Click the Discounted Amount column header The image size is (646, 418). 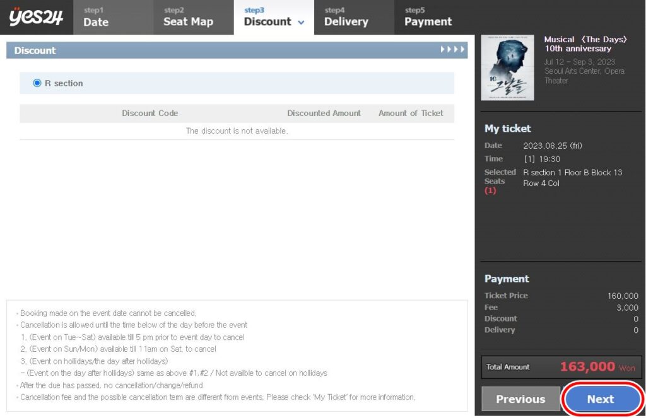pos(324,113)
